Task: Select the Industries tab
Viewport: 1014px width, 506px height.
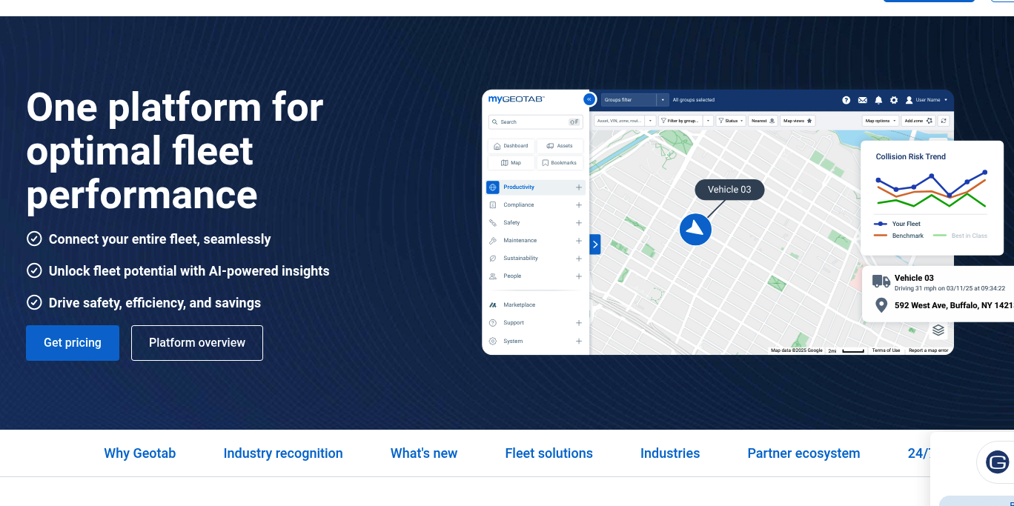Action: coord(670,453)
